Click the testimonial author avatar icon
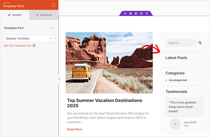This screenshot has width=210, height=137. 175,124
